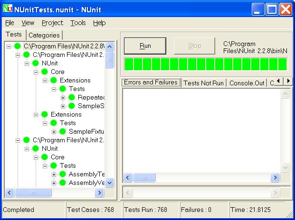
Task: Expand the Repeated test fixture node
Action: [63, 98]
